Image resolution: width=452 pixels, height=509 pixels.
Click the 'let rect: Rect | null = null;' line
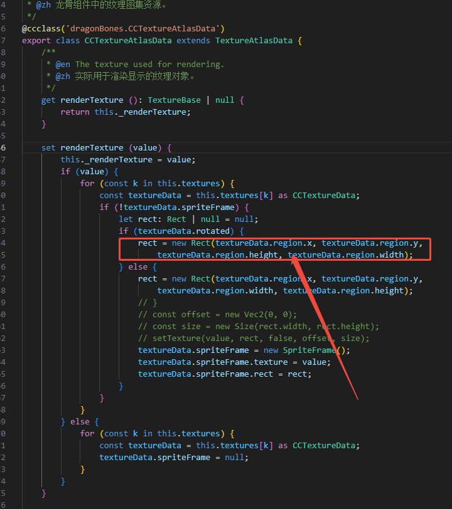coord(188,219)
